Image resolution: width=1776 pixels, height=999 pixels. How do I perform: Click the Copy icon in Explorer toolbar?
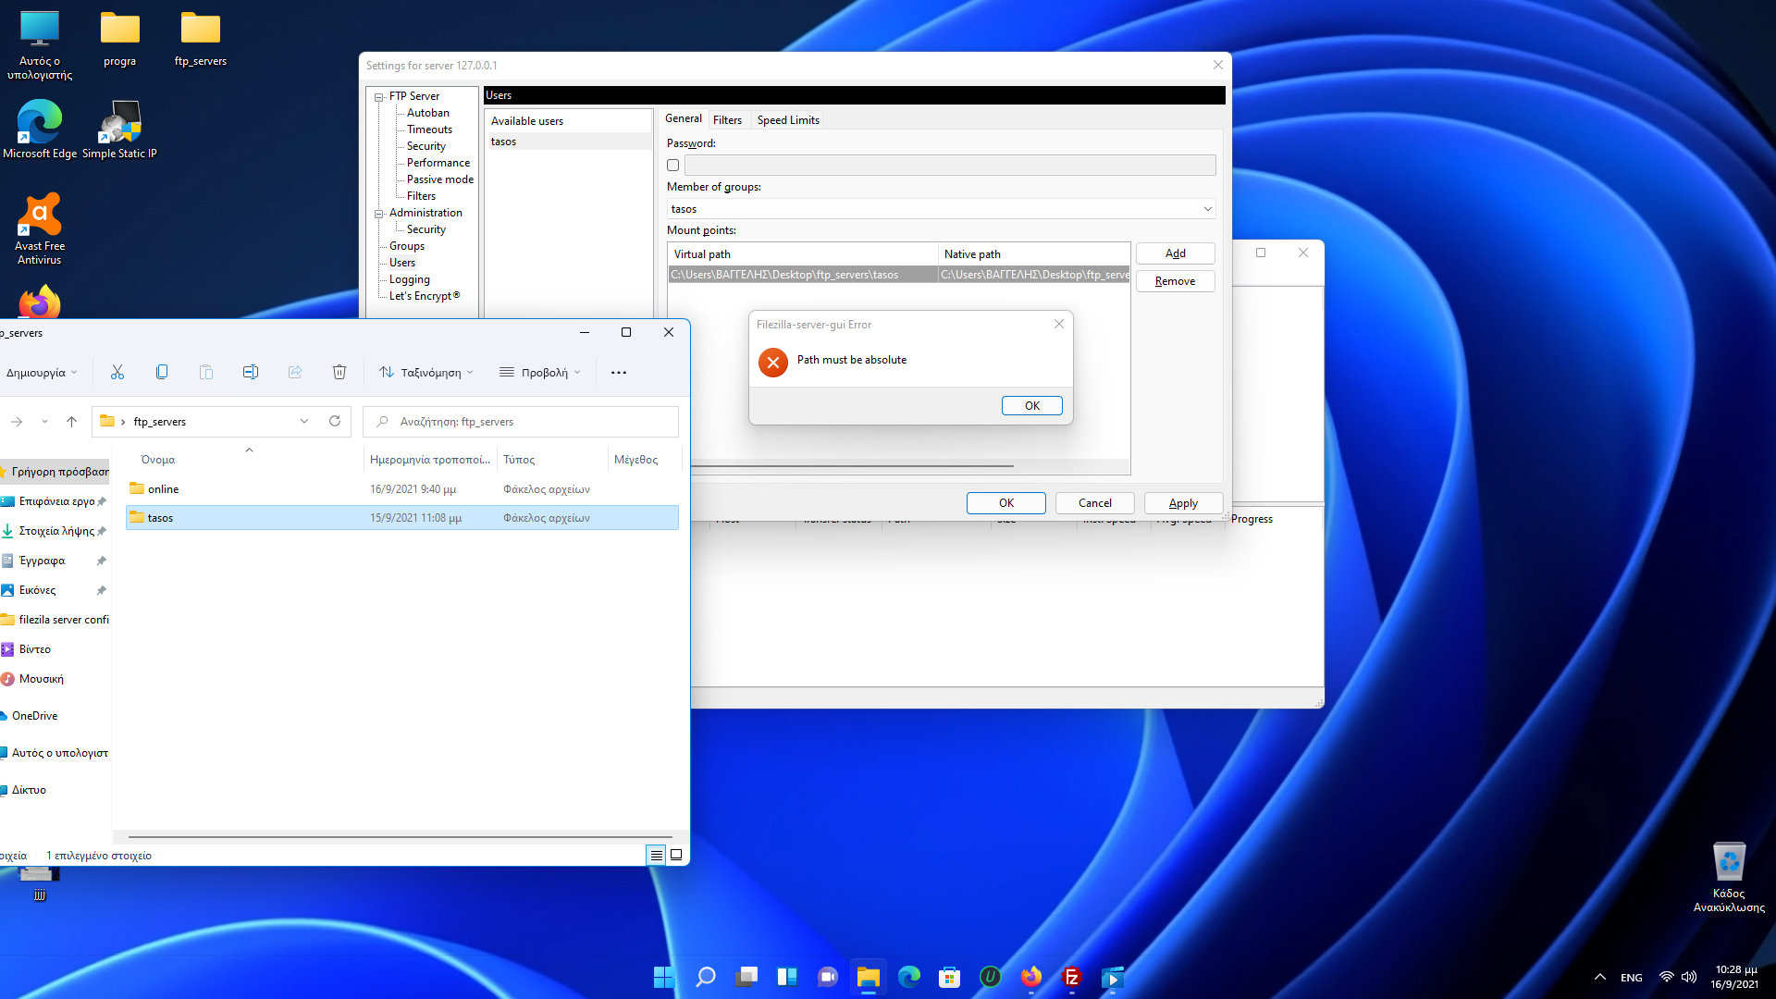point(162,372)
